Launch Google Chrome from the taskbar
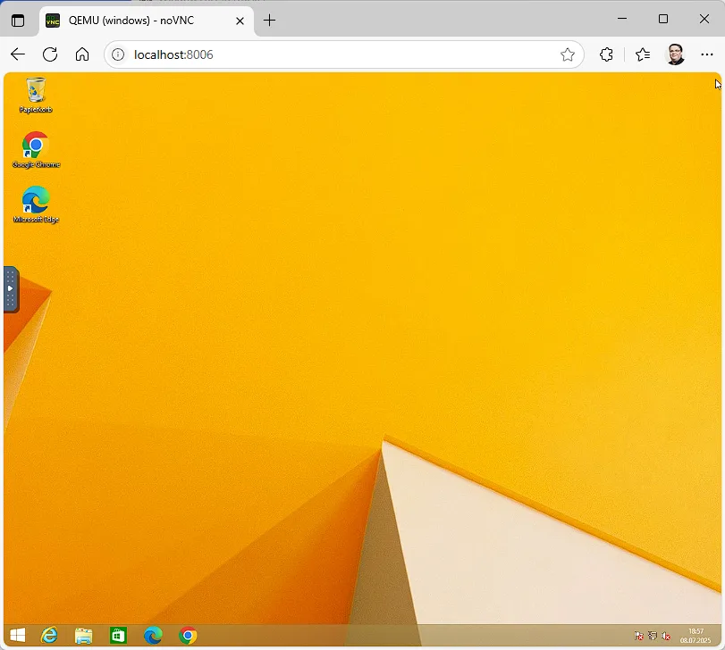Viewport: 725px width, 650px height. (188, 636)
